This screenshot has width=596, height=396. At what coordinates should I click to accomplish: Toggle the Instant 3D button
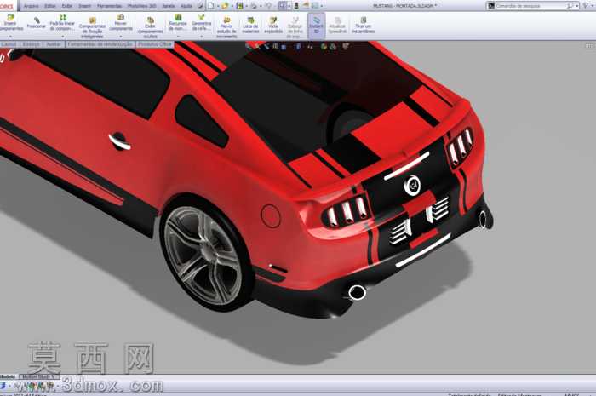316,25
